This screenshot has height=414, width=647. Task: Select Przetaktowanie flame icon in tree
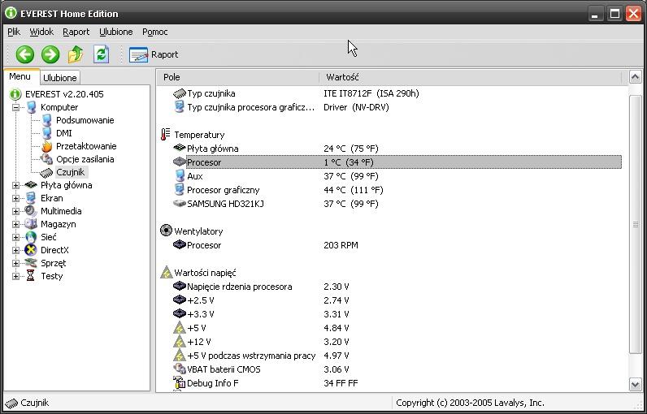pos(47,146)
